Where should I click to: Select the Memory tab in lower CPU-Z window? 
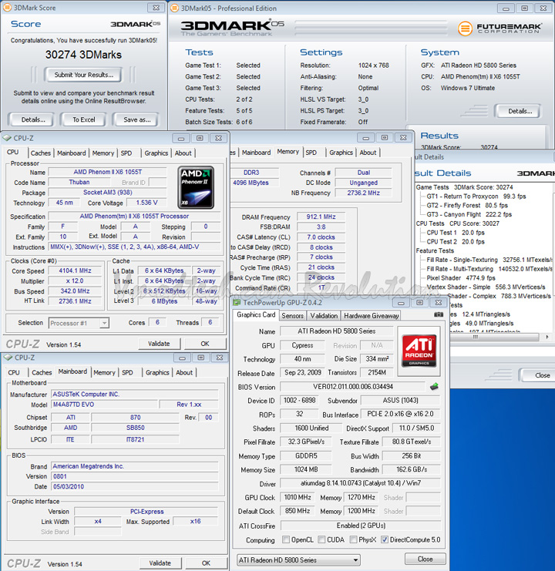(104, 372)
